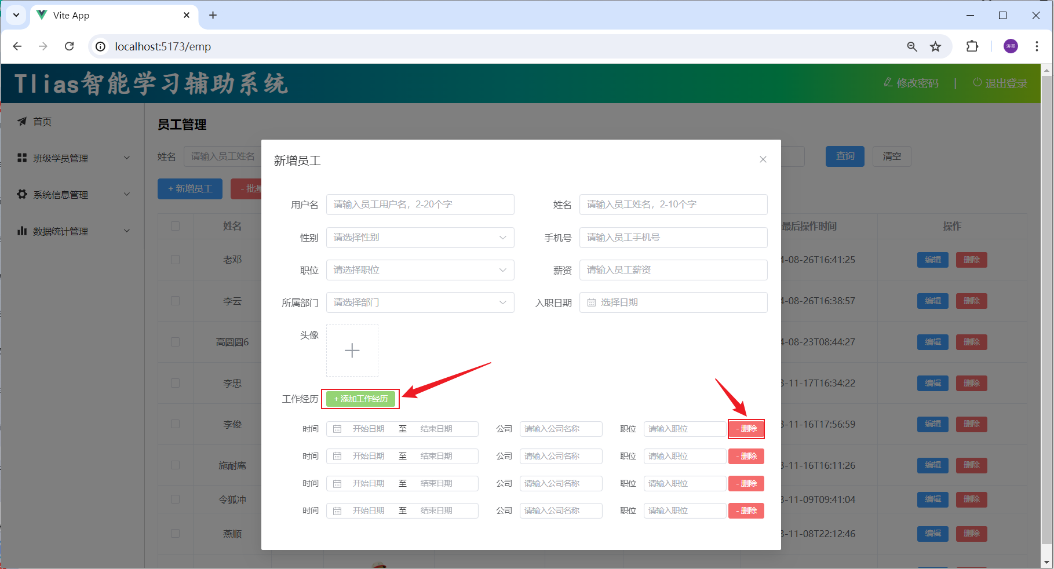The image size is (1054, 569).
Task: Toggle the checkbox in the 老邓 row
Action: pos(175,260)
